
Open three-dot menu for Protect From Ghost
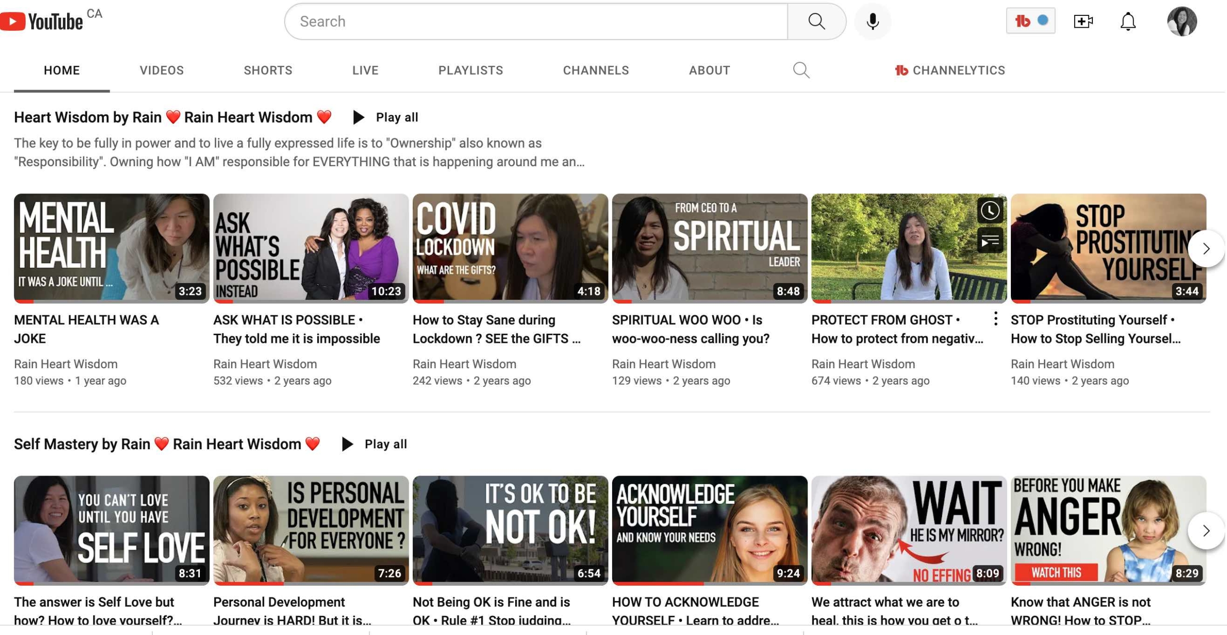[x=995, y=319]
